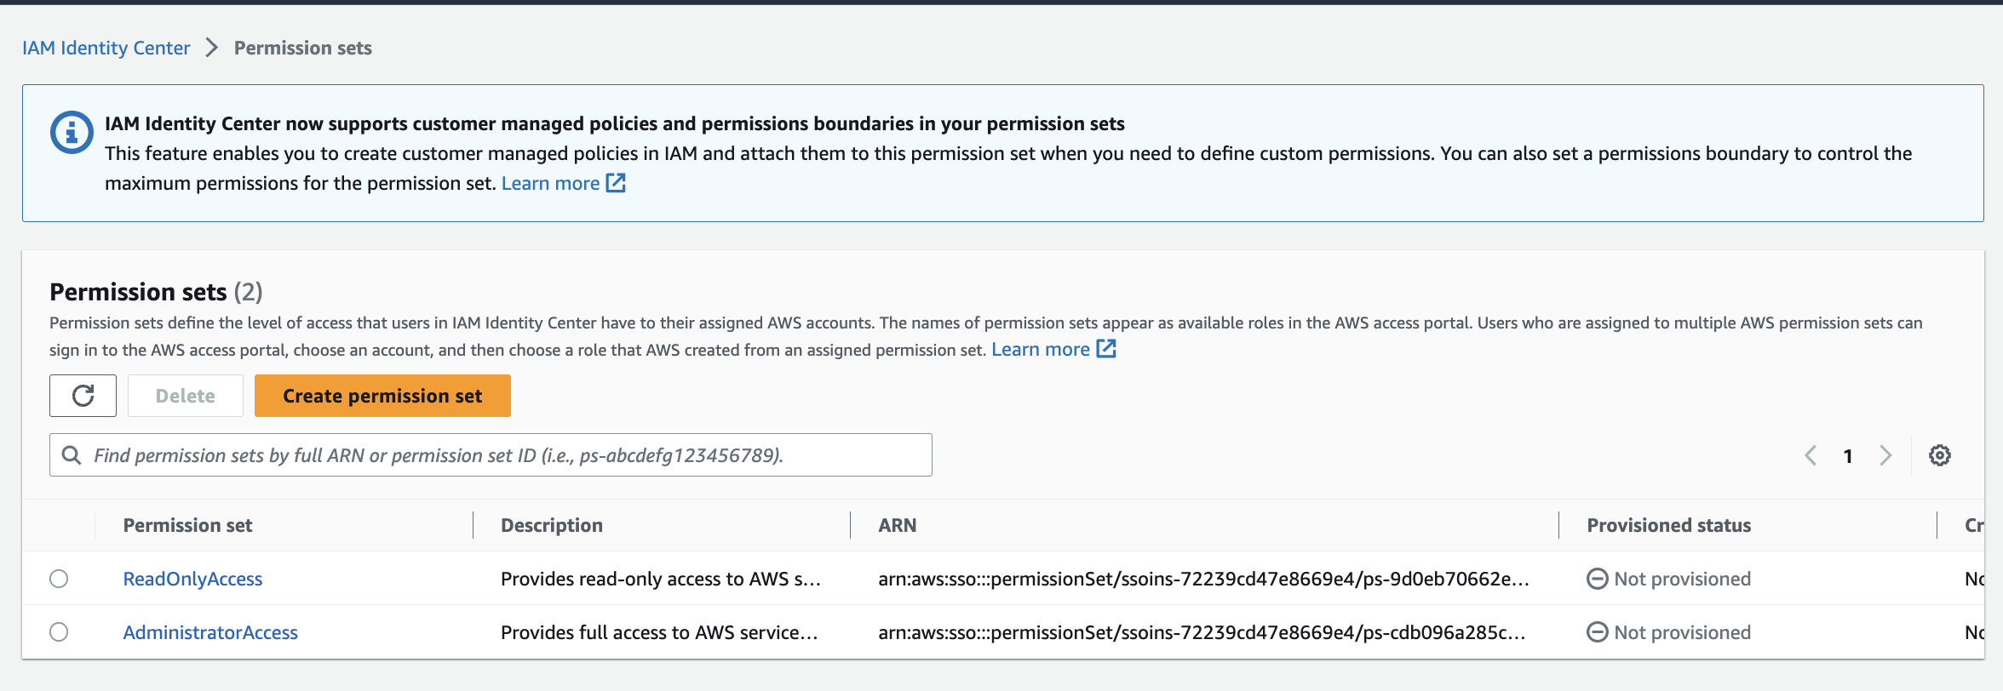Click external link icon beside banner Learn more
The height and width of the screenshot is (691, 2003).
tap(616, 183)
